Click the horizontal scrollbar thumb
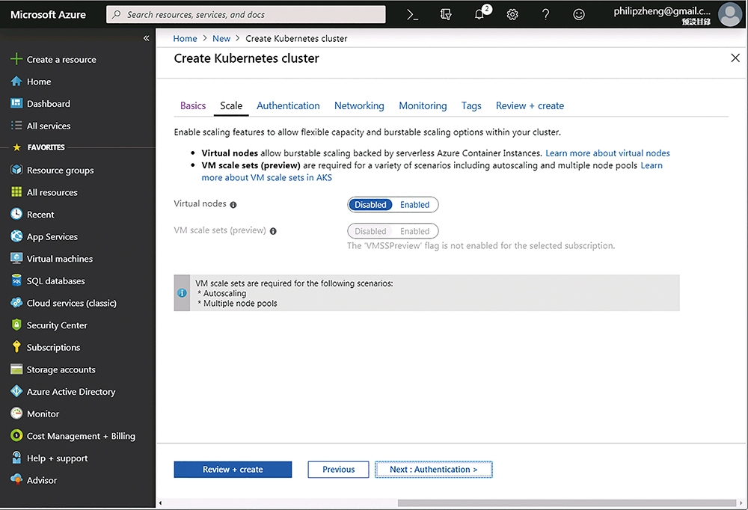 [x=567, y=503]
